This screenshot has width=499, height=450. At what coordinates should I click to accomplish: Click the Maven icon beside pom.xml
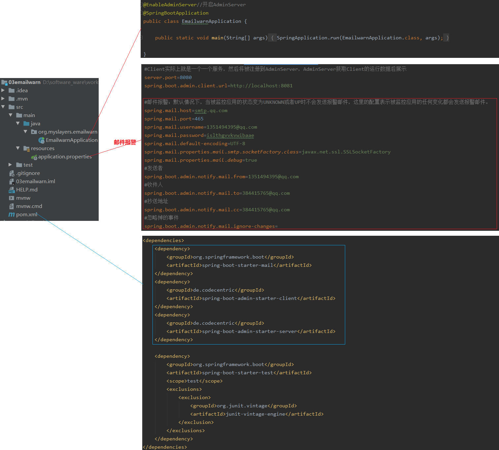[x=12, y=215]
